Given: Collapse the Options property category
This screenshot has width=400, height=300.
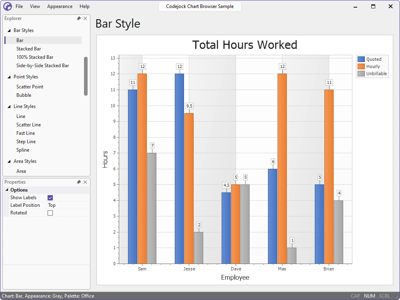Looking at the screenshot, I should [7, 190].
